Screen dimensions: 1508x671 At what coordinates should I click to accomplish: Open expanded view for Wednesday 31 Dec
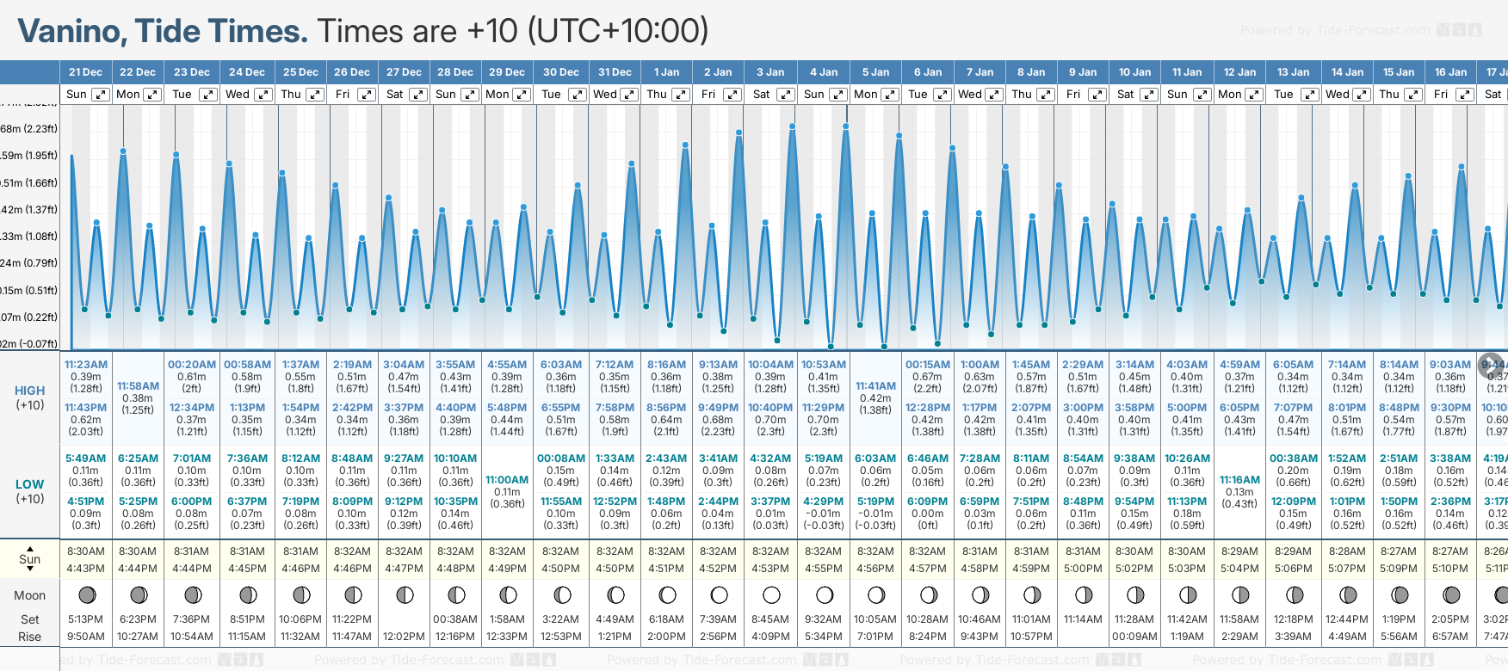(x=629, y=95)
